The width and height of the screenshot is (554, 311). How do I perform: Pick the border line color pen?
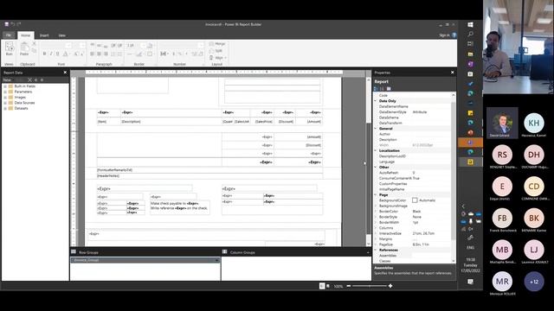[x=139, y=54]
